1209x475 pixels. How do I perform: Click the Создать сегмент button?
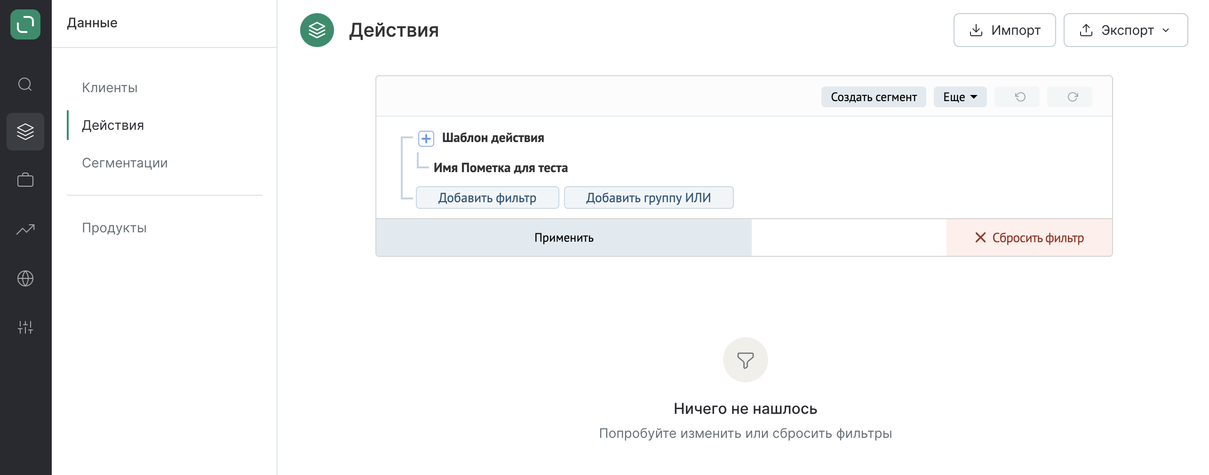(874, 97)
